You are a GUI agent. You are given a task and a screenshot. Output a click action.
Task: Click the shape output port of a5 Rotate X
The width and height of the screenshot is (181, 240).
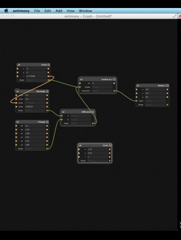point(167,105)
